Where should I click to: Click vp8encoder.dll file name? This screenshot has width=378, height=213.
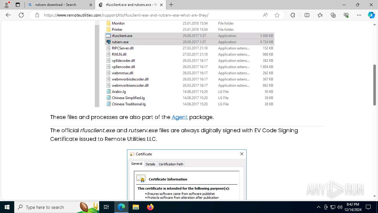pyautogui.click(x=123, y=67)
